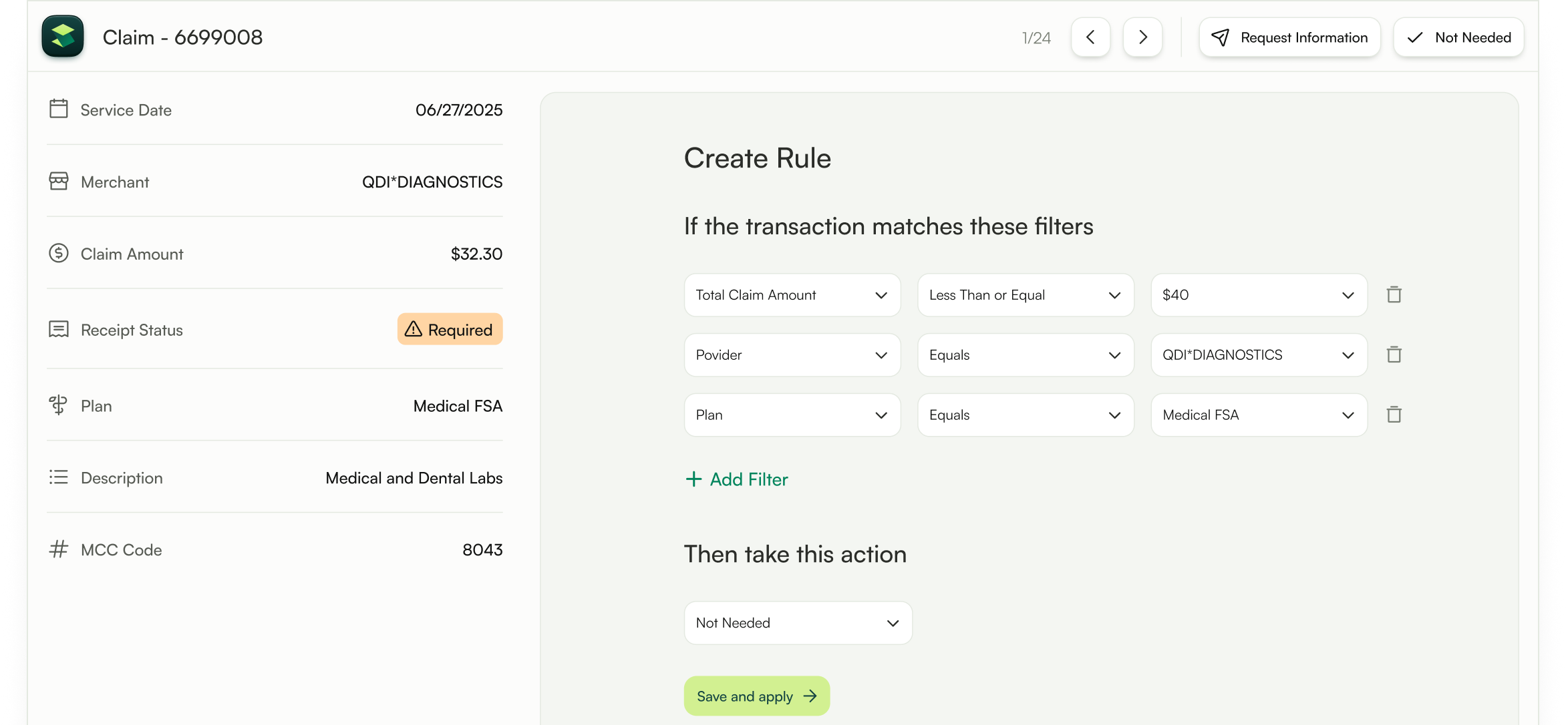Click the Request Information button

(x=1289, y=37)
